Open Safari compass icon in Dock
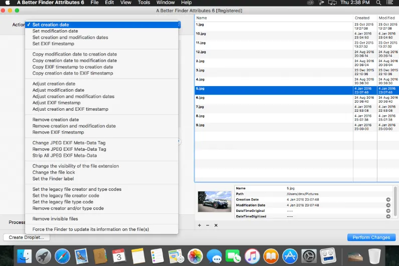 pyautogui.click(x=62, y=256)
